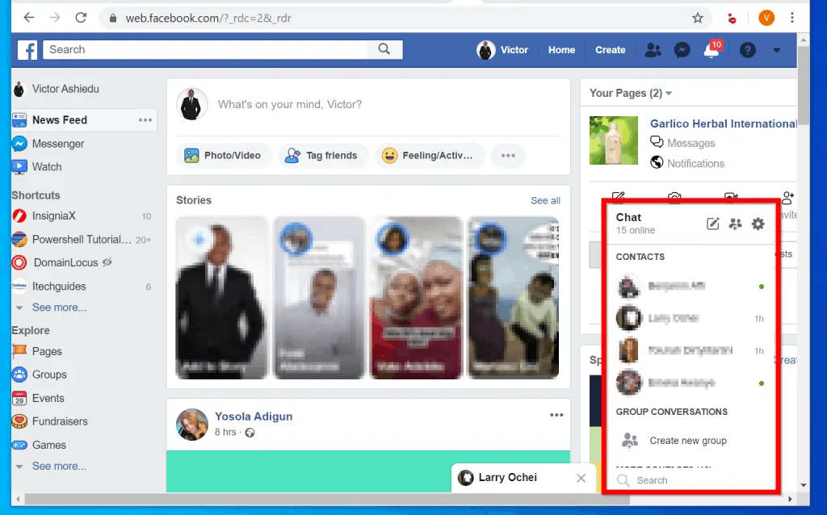Open the Messenger icon in the top navbar

682,49
